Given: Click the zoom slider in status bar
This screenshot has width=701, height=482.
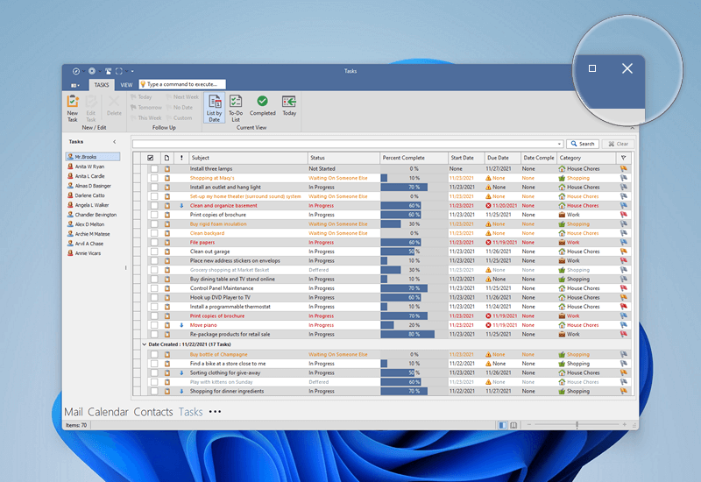Looking at the screenshot, I should coord(577,425).
